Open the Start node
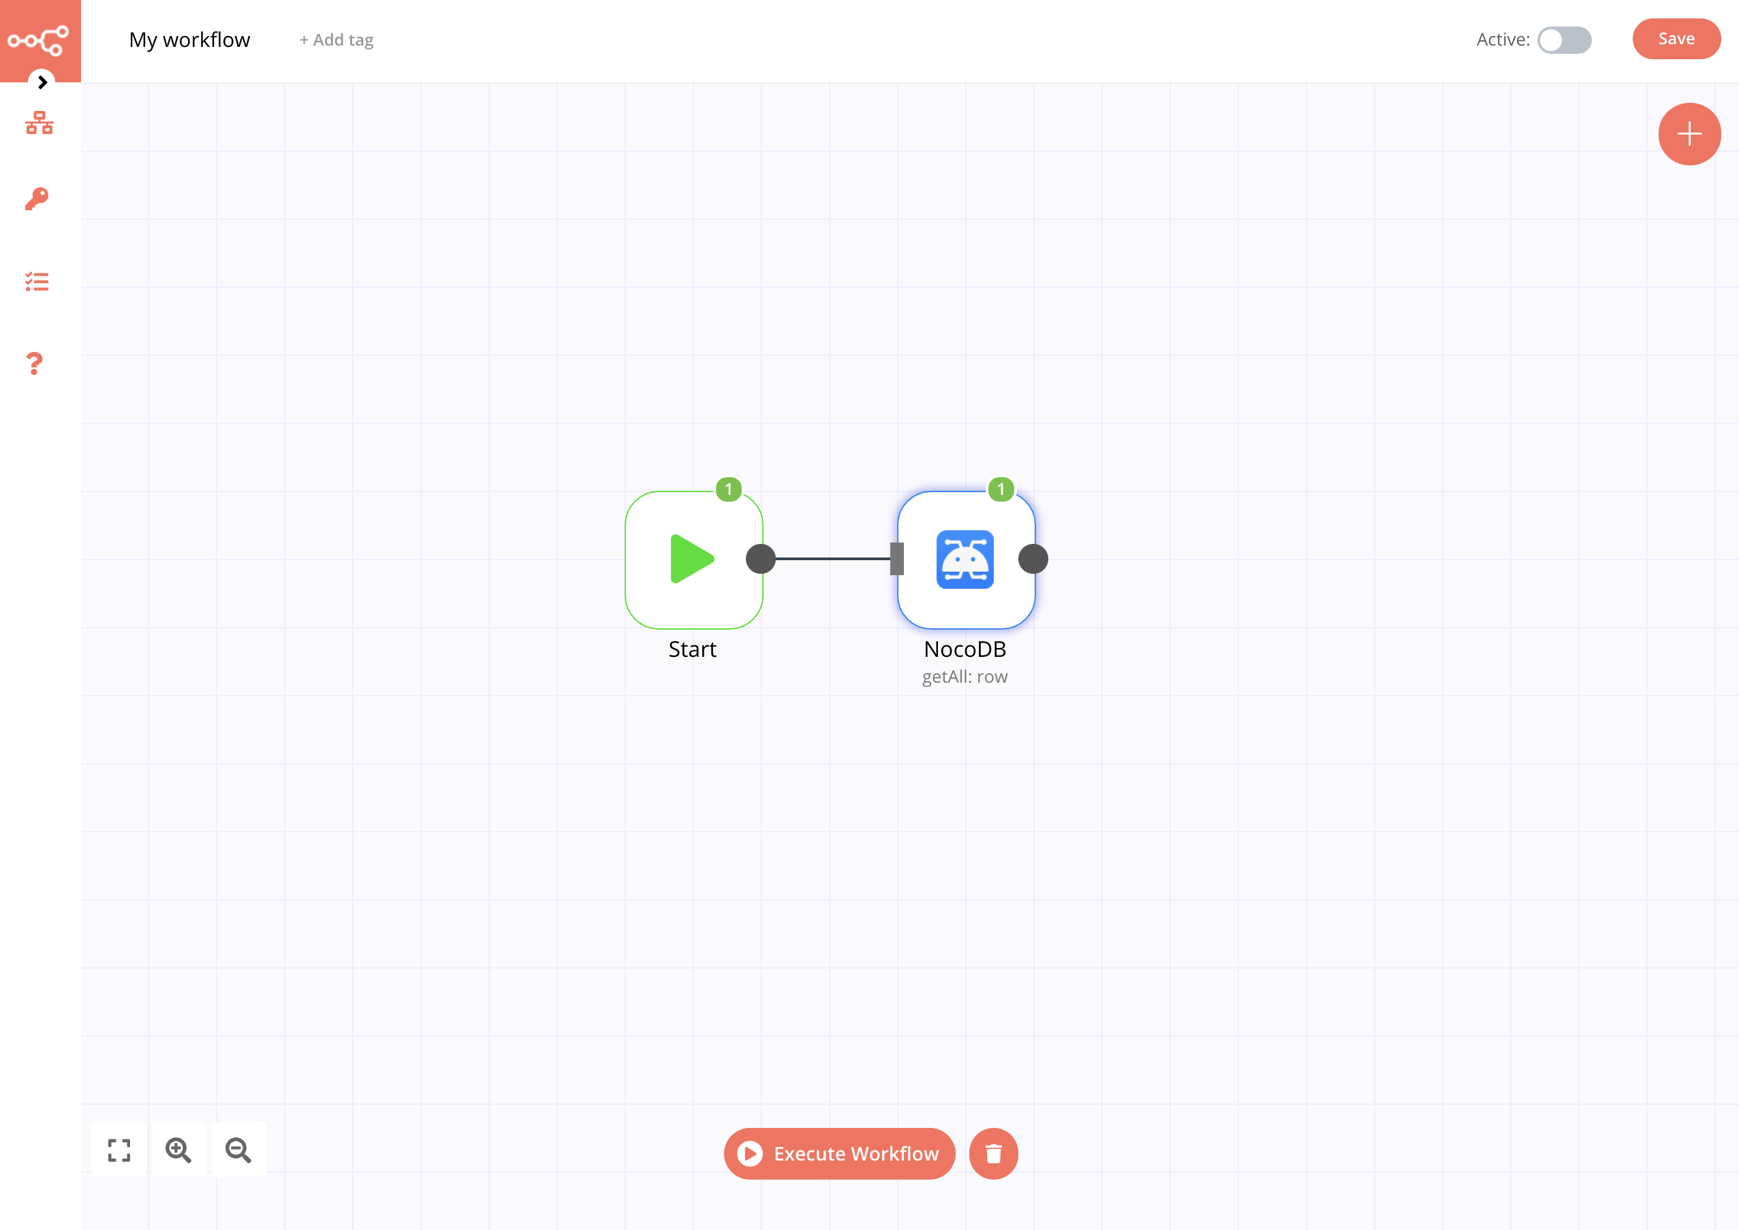This screenshot has width=1739, height=1230. (693, 559)
